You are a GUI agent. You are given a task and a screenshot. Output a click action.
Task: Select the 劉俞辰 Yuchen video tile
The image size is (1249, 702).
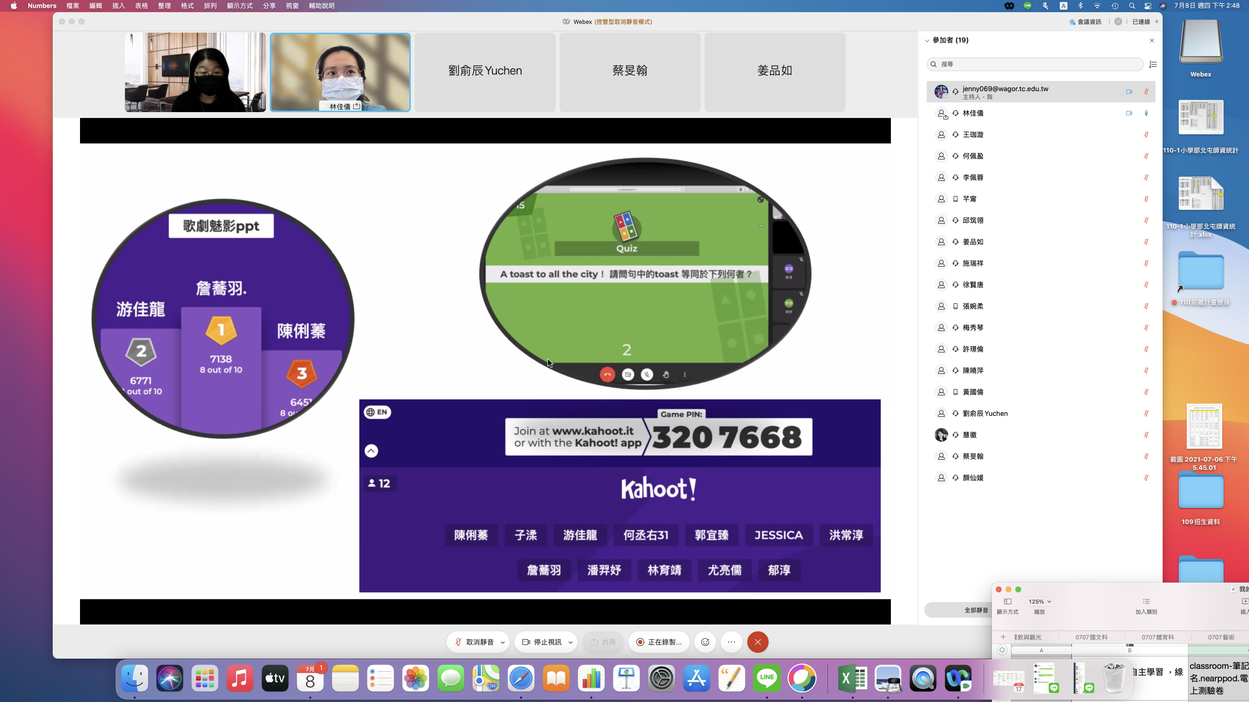(485, 72)
